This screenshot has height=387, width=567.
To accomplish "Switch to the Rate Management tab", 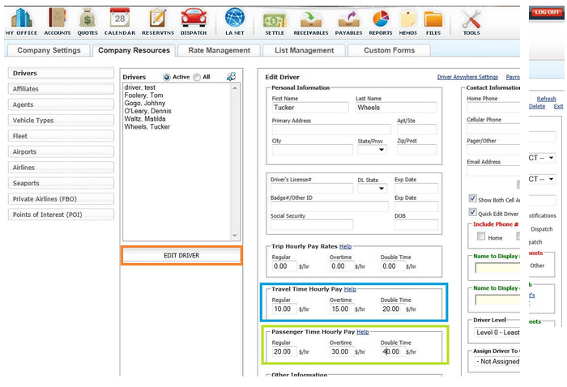I will coord(219,50).
